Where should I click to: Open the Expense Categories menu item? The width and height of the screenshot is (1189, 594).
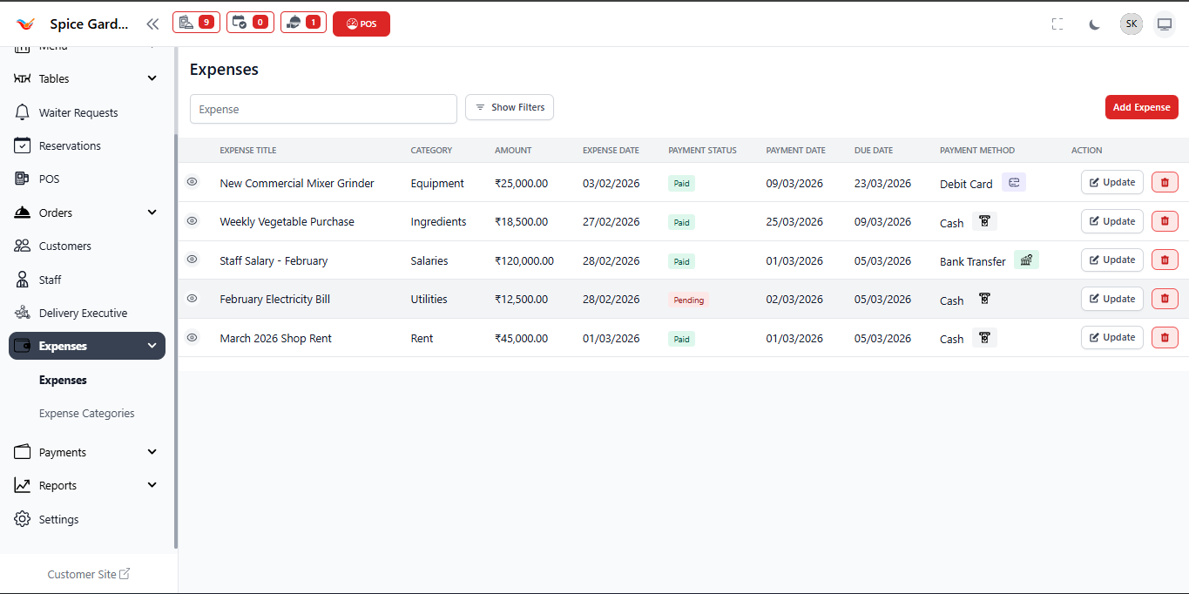pos(87,412)
